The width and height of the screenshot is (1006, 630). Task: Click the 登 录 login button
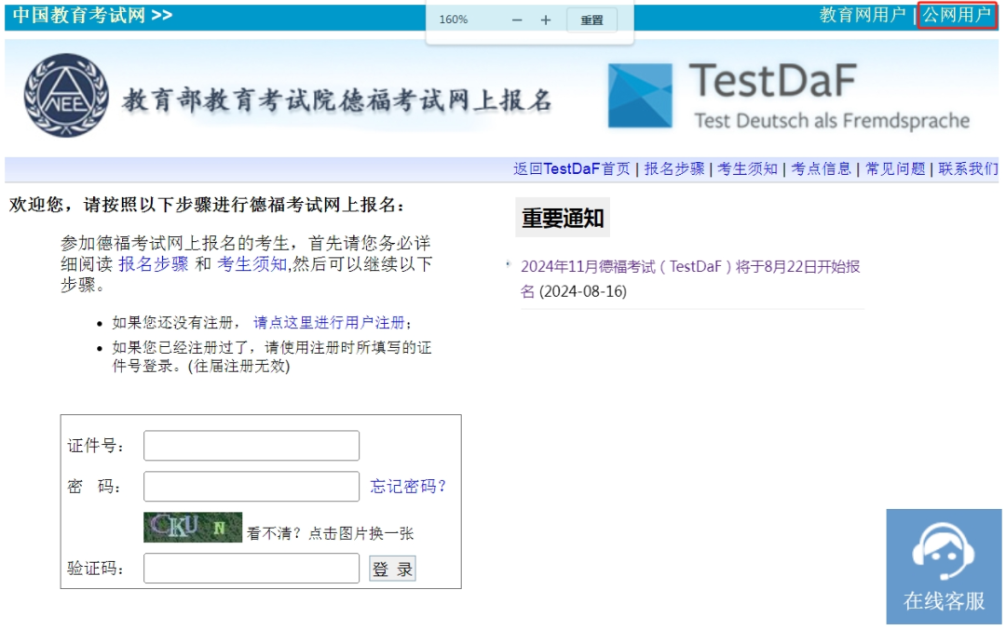click(x=393, y=569)
